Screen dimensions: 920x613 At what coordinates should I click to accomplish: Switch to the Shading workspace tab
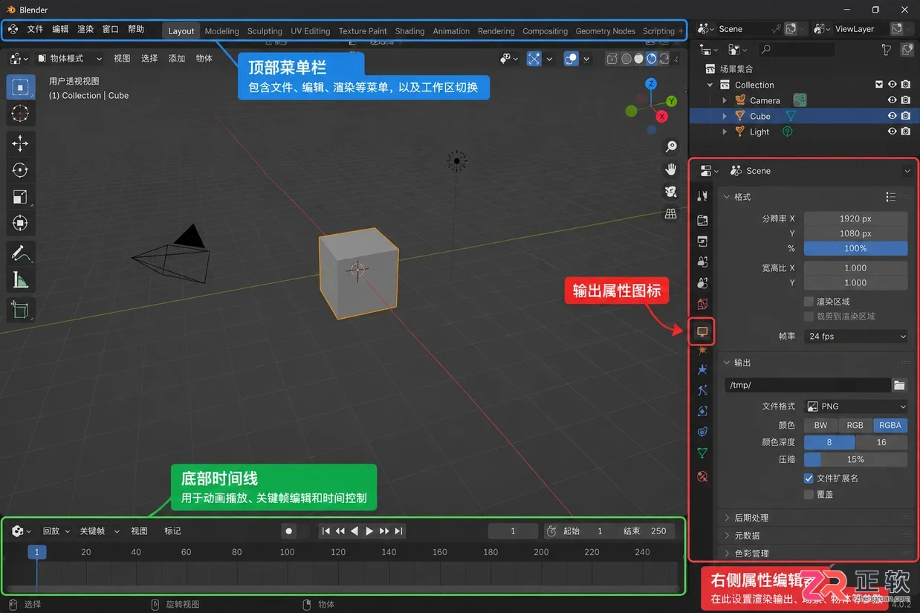coord(409,30)
